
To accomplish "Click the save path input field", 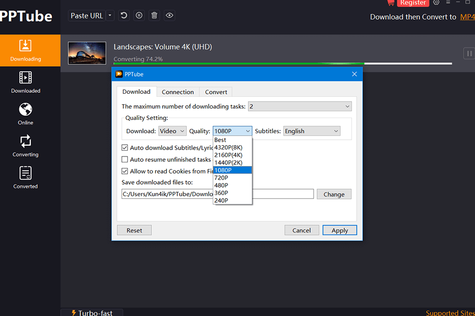I will click(x=218, y=194).
